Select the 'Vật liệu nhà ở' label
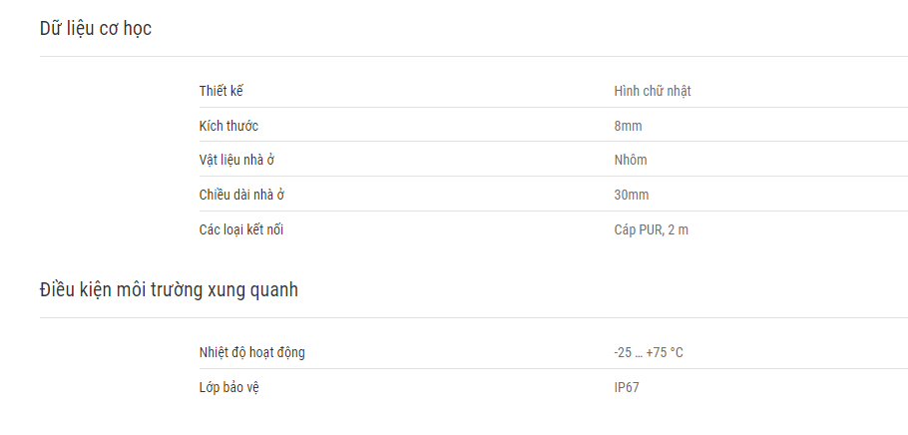The image size is (908, 435). tap(236, 160)
